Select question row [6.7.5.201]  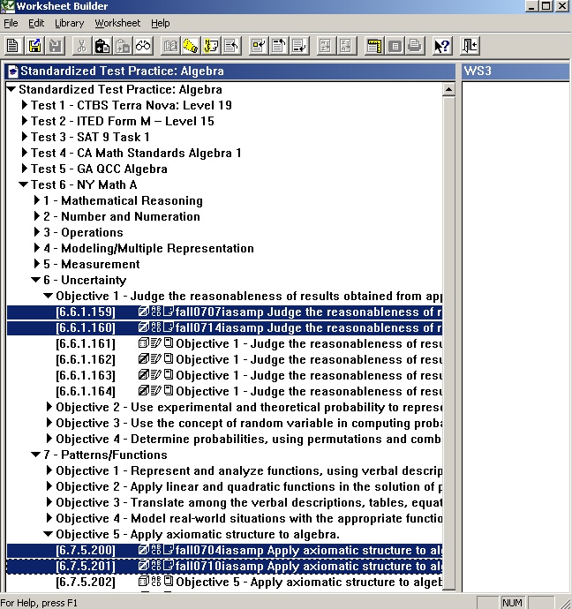coord(224,567)
